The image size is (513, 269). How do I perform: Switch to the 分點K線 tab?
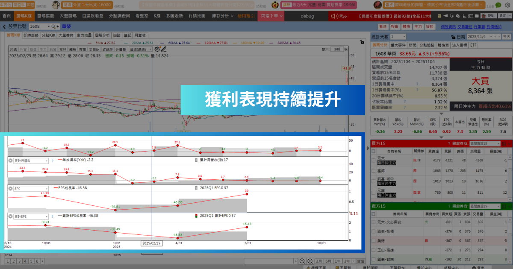coord(48,35)
